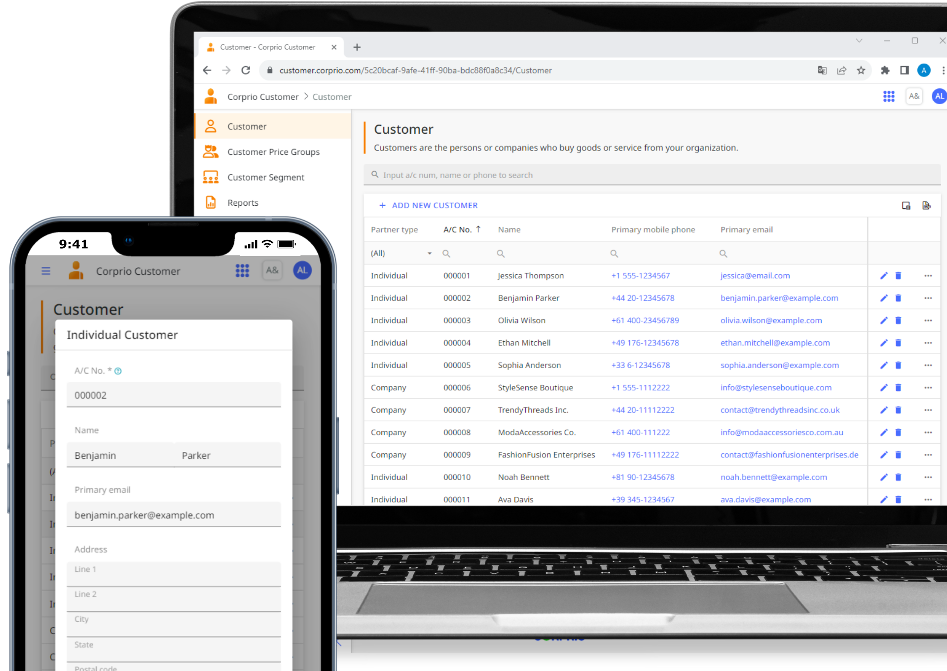Click the share page icon in address bar
Image resolution: width=947 pixels, height=671 pixels.
tap(842, 71)
